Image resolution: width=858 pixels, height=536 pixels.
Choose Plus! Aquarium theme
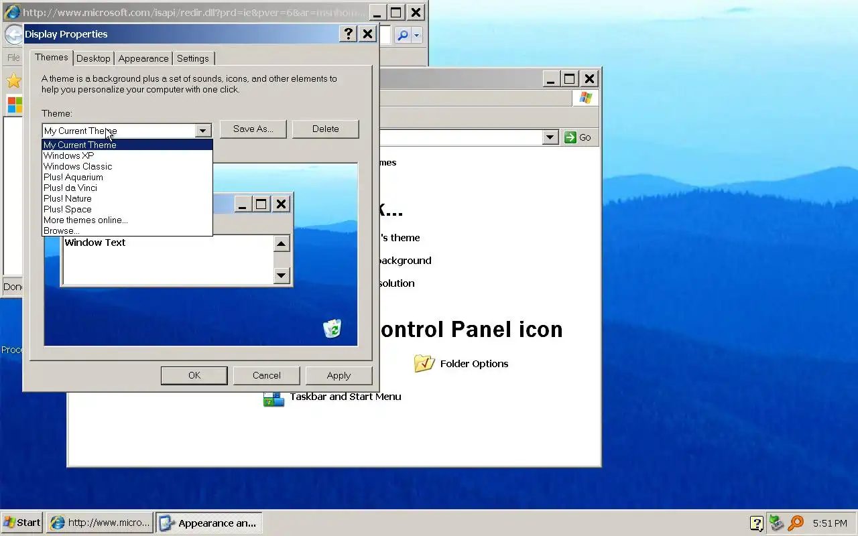127,177
